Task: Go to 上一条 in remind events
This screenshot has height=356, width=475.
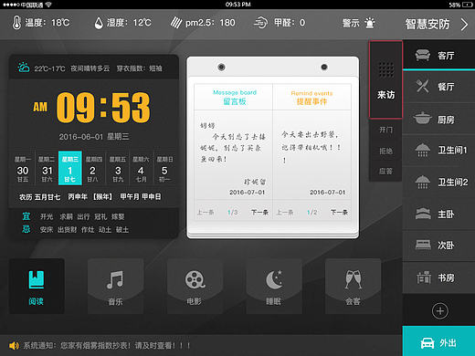Action: 285,212
